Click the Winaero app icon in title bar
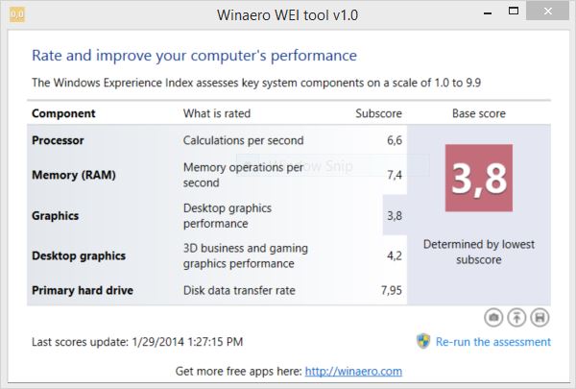Image resolution: width=576 pixels, height=389 pixels. [17, 14]
